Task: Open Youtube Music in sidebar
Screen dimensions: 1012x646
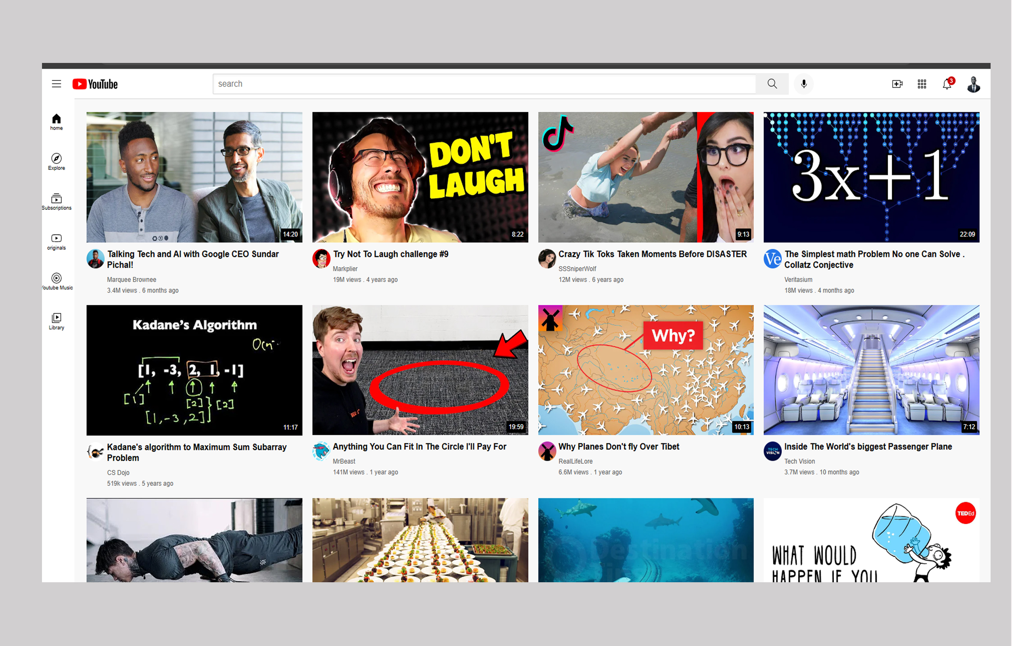Action: point(57,281)
